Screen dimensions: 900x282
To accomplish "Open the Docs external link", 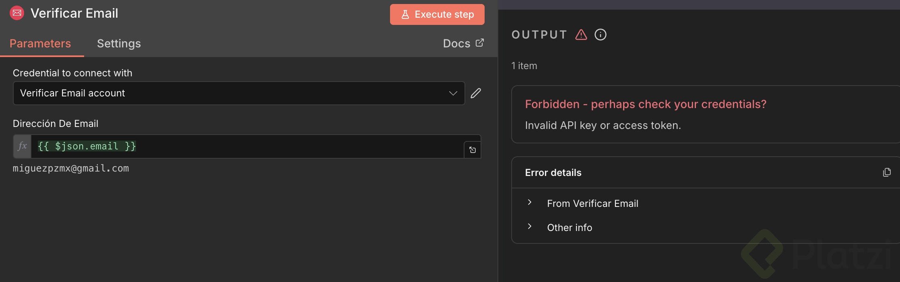I will [x=463, y=43].
